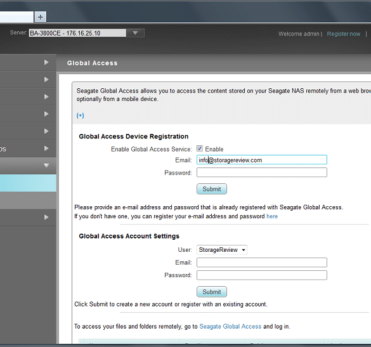Click the Account Settings Password field

(262, 275)
